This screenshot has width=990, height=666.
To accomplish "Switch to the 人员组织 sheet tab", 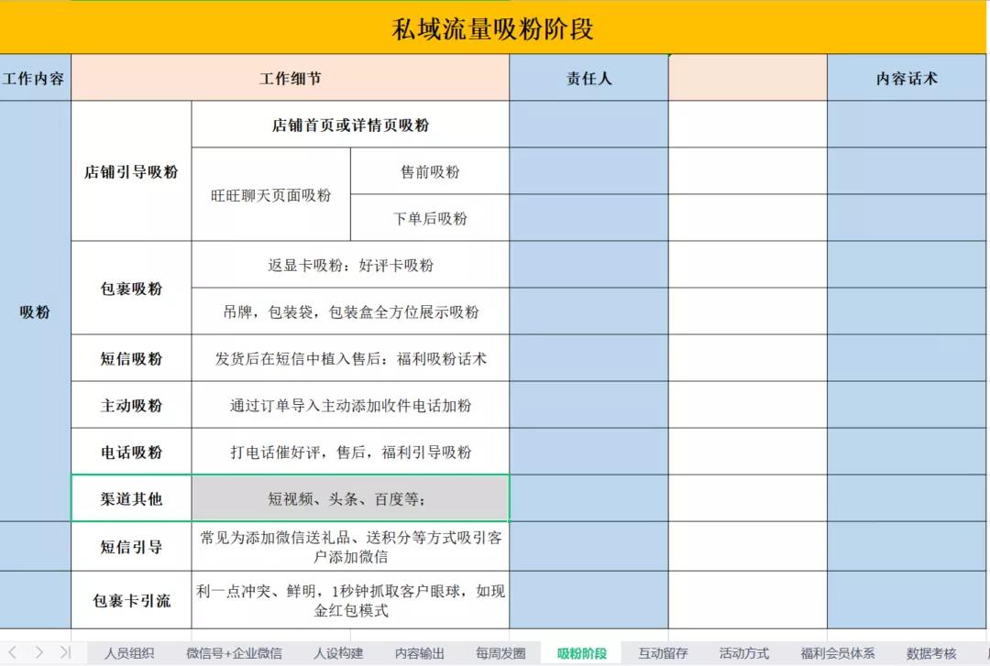I will (x=129, y=653).
